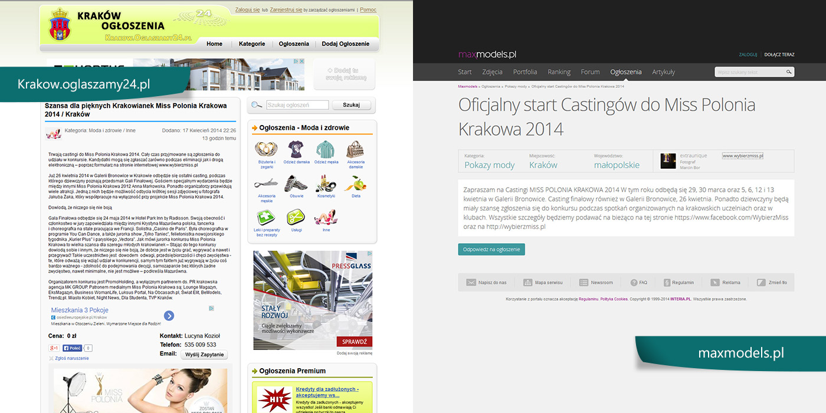
Task: Click the Kraków locality link
Action: point(543,165)
